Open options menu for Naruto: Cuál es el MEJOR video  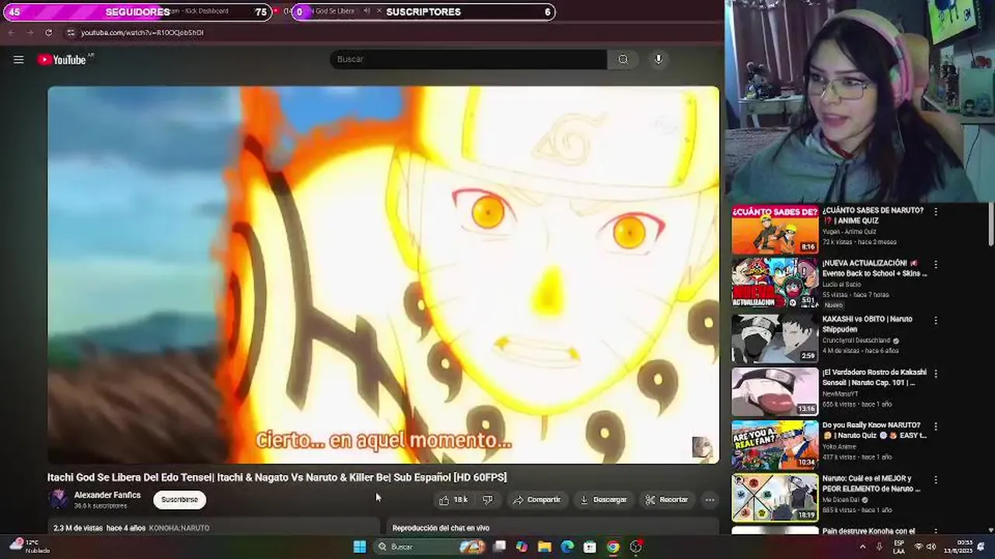pos(936,480)
